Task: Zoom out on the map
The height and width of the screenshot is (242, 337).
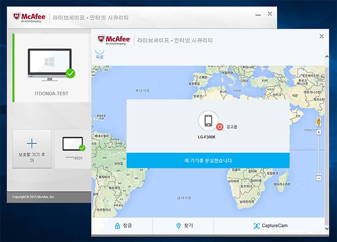Action: (318, 178)
